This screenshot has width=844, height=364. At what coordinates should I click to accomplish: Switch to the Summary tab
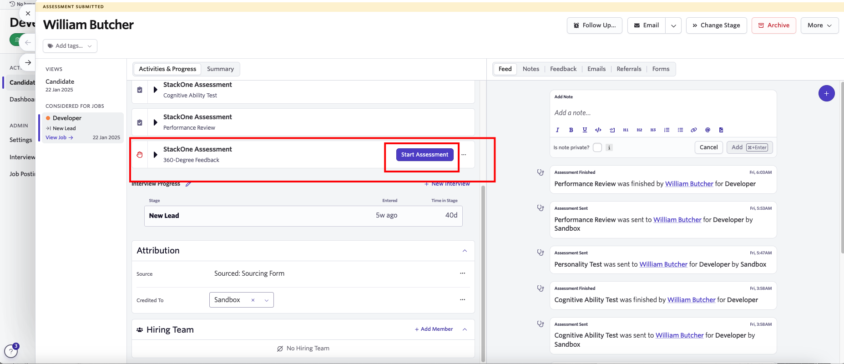tap(220, 69)
